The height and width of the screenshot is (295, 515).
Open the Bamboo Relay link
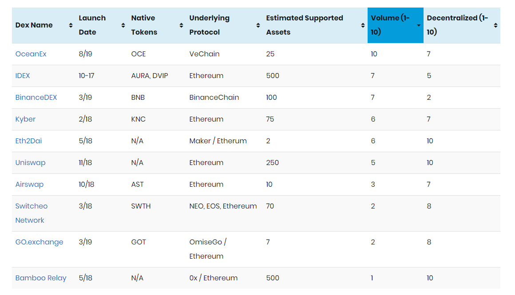[x=41, y=278]
